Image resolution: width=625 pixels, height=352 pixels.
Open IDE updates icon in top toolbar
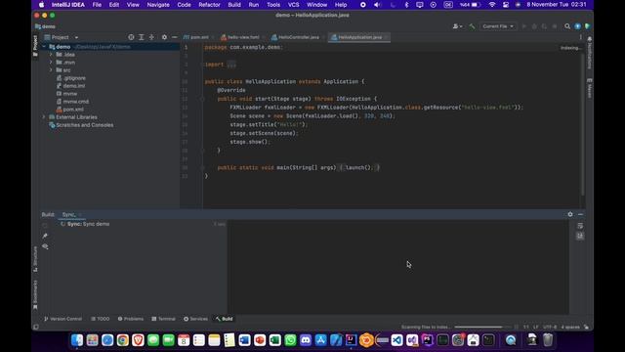pyautogui.click(x=577, y=26)
